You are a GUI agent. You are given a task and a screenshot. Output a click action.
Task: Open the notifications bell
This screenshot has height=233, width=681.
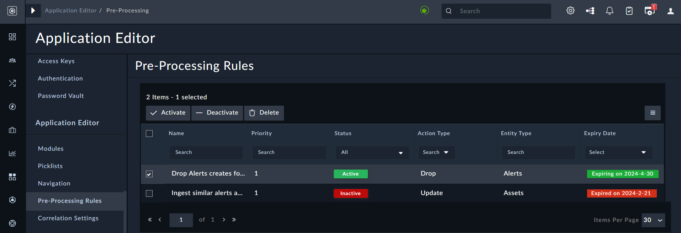[x=609, y=11]
